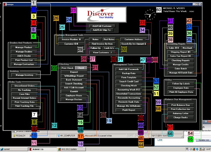Click Follow Up Labels
The width and height of the screenshot is (211, 153).
pyautogui.click(x=181, y=84)
